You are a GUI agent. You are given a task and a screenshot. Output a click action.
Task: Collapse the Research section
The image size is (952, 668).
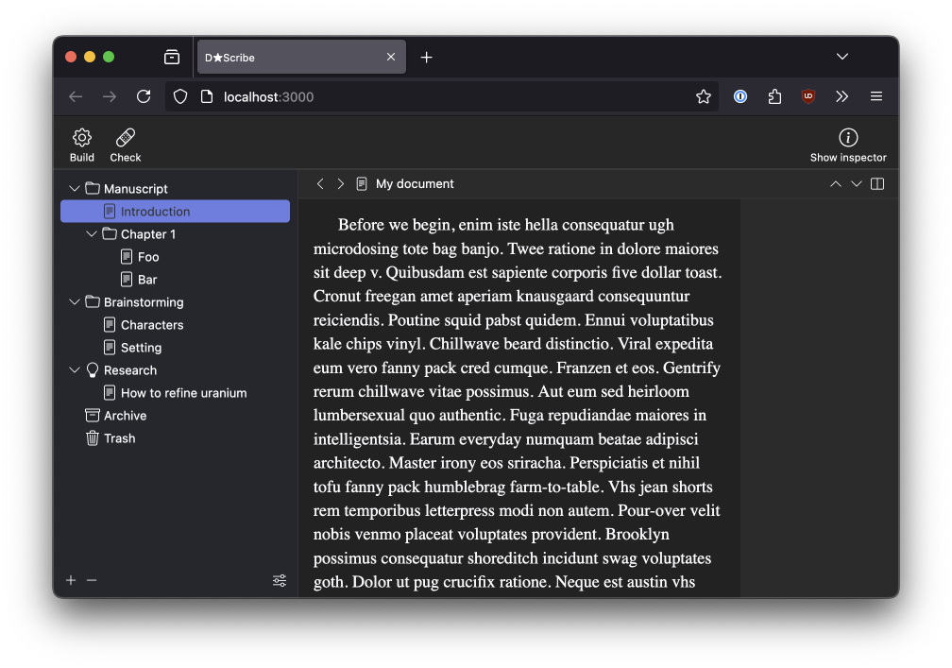click(74, 369)
